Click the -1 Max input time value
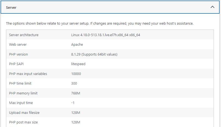 tap(73, 103)
